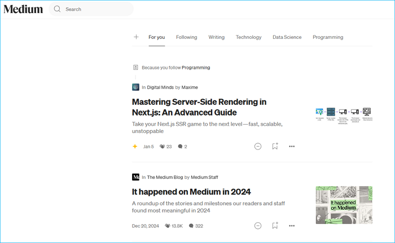Bookmark the Next.js SSR article
Viewport: 395px width, 243px height.
pos(275,147)
